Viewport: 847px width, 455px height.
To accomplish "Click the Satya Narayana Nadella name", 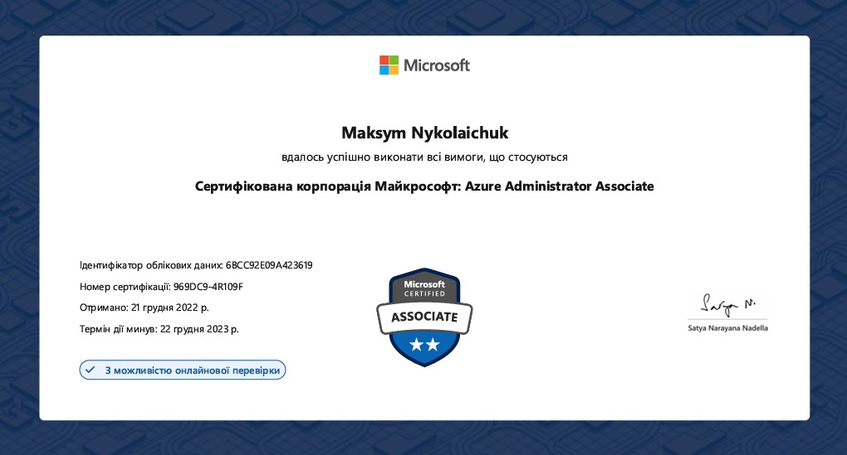I will click(728, 328).
